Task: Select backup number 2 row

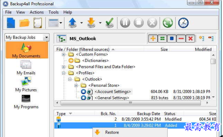Action: point(135,119)
